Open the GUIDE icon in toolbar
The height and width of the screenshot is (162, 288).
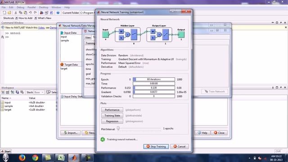tap(46, 13)
